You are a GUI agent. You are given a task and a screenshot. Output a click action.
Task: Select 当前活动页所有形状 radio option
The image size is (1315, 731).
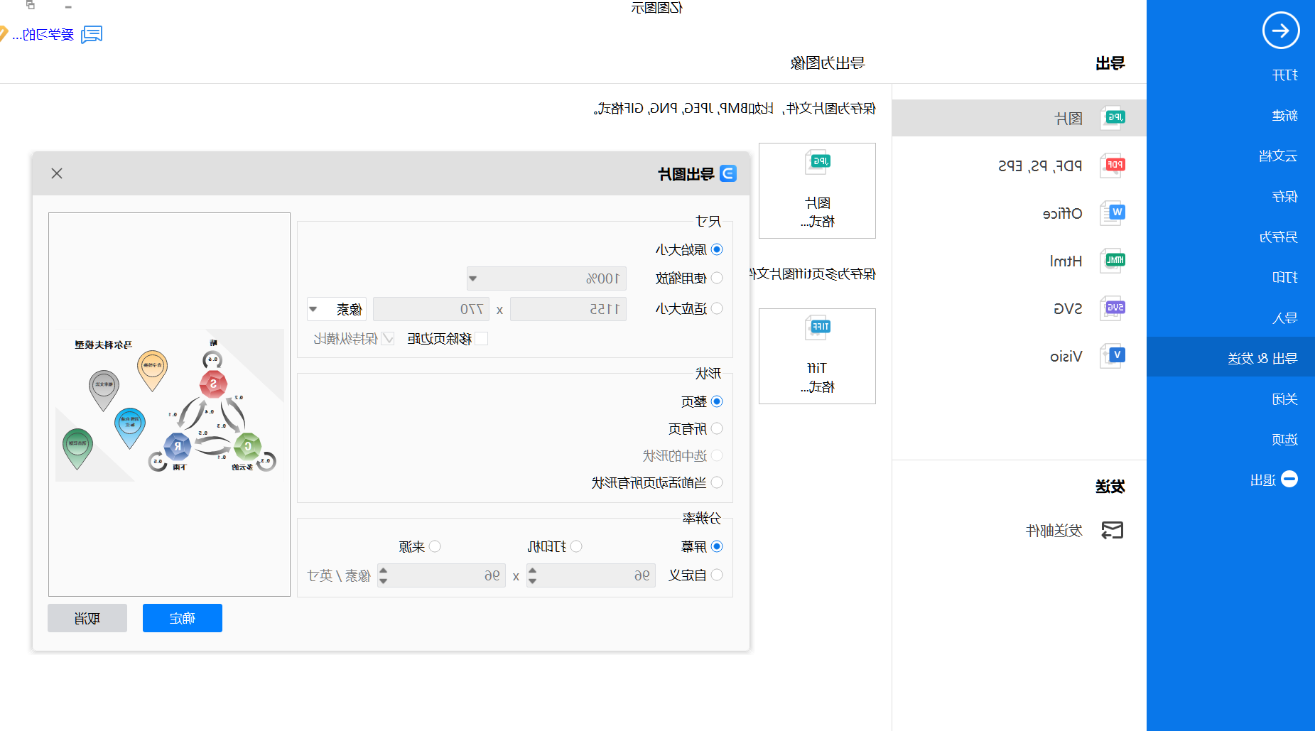click(x=717, y=482)
